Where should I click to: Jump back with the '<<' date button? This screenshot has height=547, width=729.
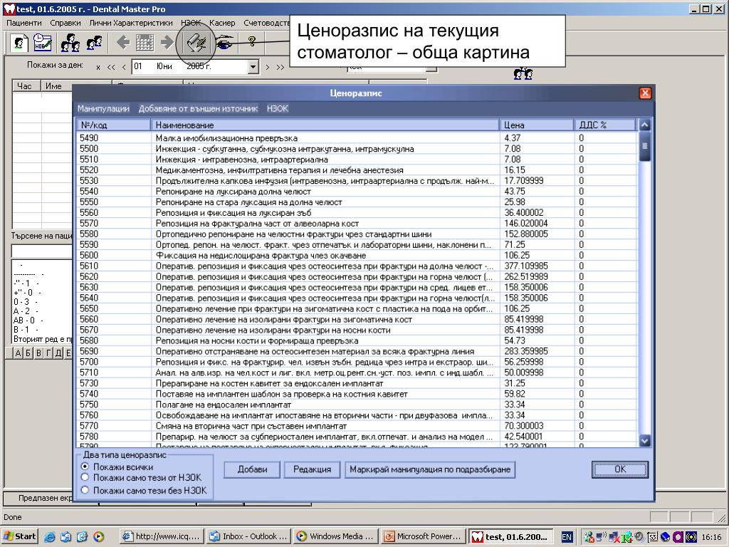click(x=110, y=67)
